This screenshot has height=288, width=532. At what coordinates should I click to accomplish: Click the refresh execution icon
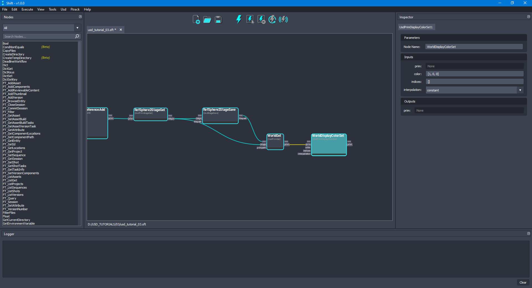pyautogui.click(x=272, y=19)
